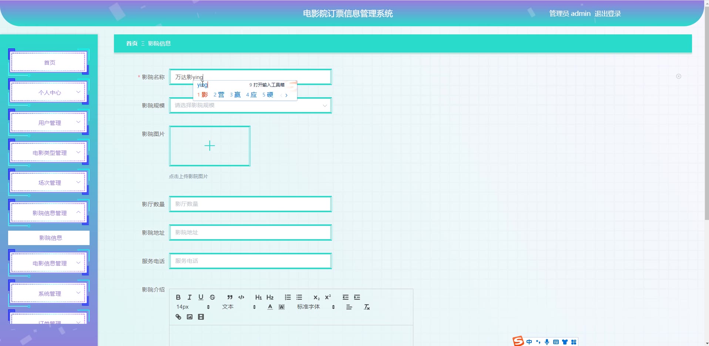
Task: Click the Sogou input method logo
Action: (x=518, y=341)
